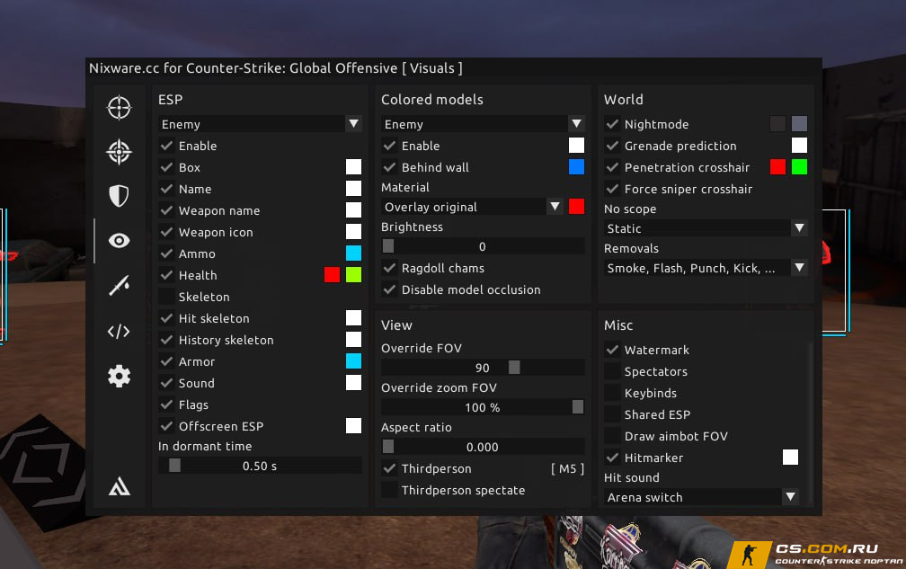Screen dimensions: 906x569
Task: Open the gear settings section icon
Action: coord(119,376)
